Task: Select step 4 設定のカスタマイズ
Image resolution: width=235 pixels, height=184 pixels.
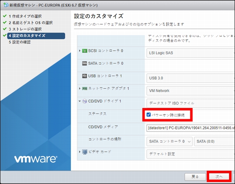Action: coord(36,36)
